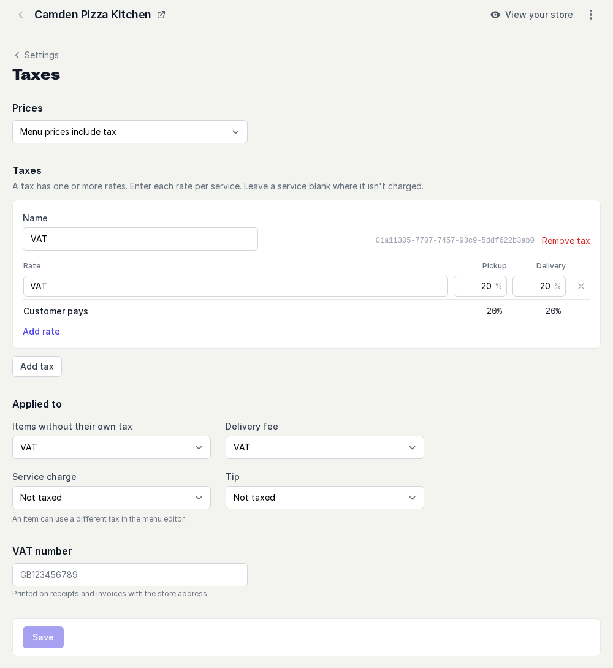Edit the Pickup rate percentage field
613x668 pixels.
click(x=480, y=286)
